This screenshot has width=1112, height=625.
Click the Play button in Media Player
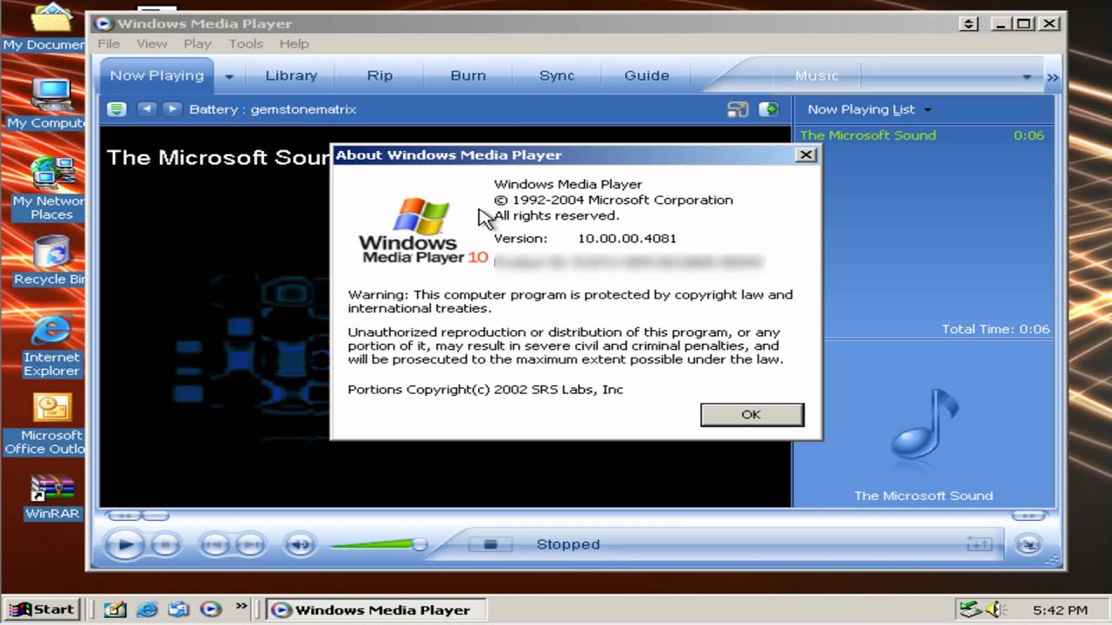pyautogui.click(x=125, y=545)
